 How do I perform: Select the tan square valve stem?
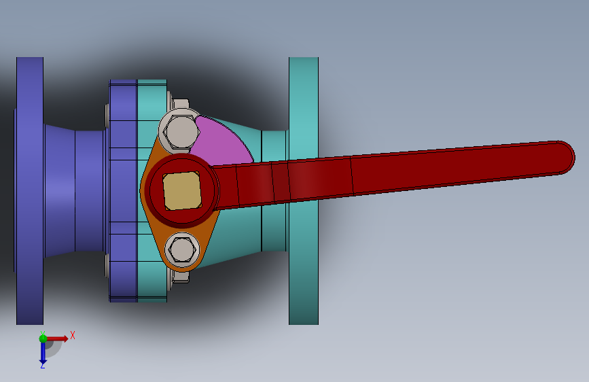click(182, 190)
